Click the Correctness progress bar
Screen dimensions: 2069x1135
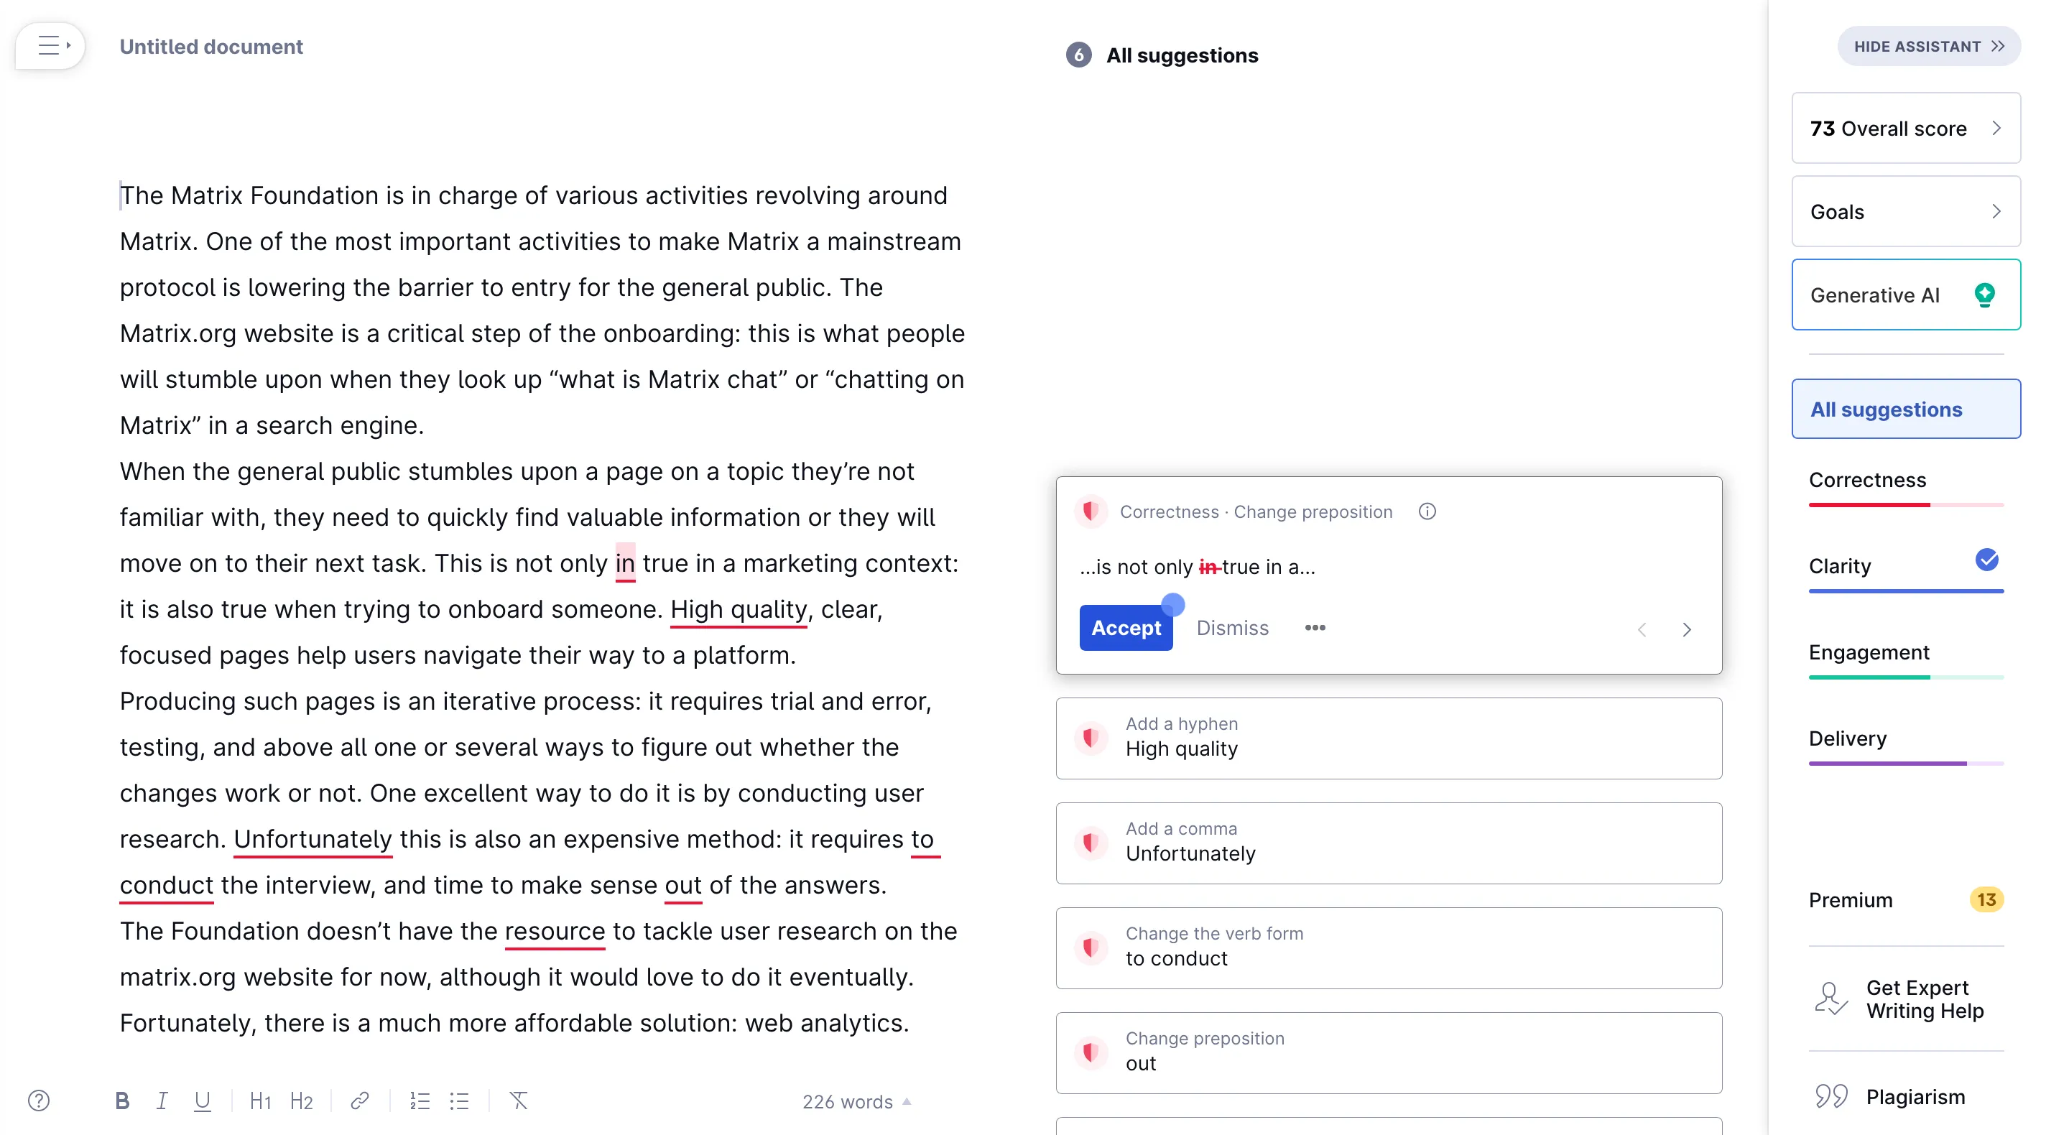pos(1905,504)
